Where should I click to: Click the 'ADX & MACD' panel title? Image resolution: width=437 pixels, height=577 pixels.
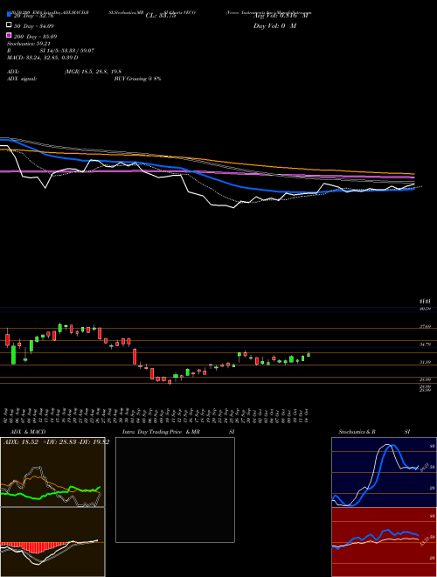28,432
